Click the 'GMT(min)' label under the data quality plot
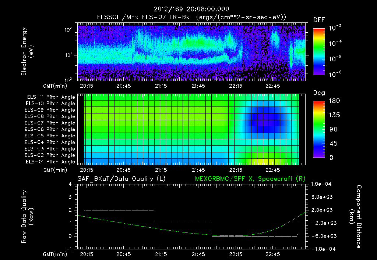The image size is (377, 260). tap(55, 254)
